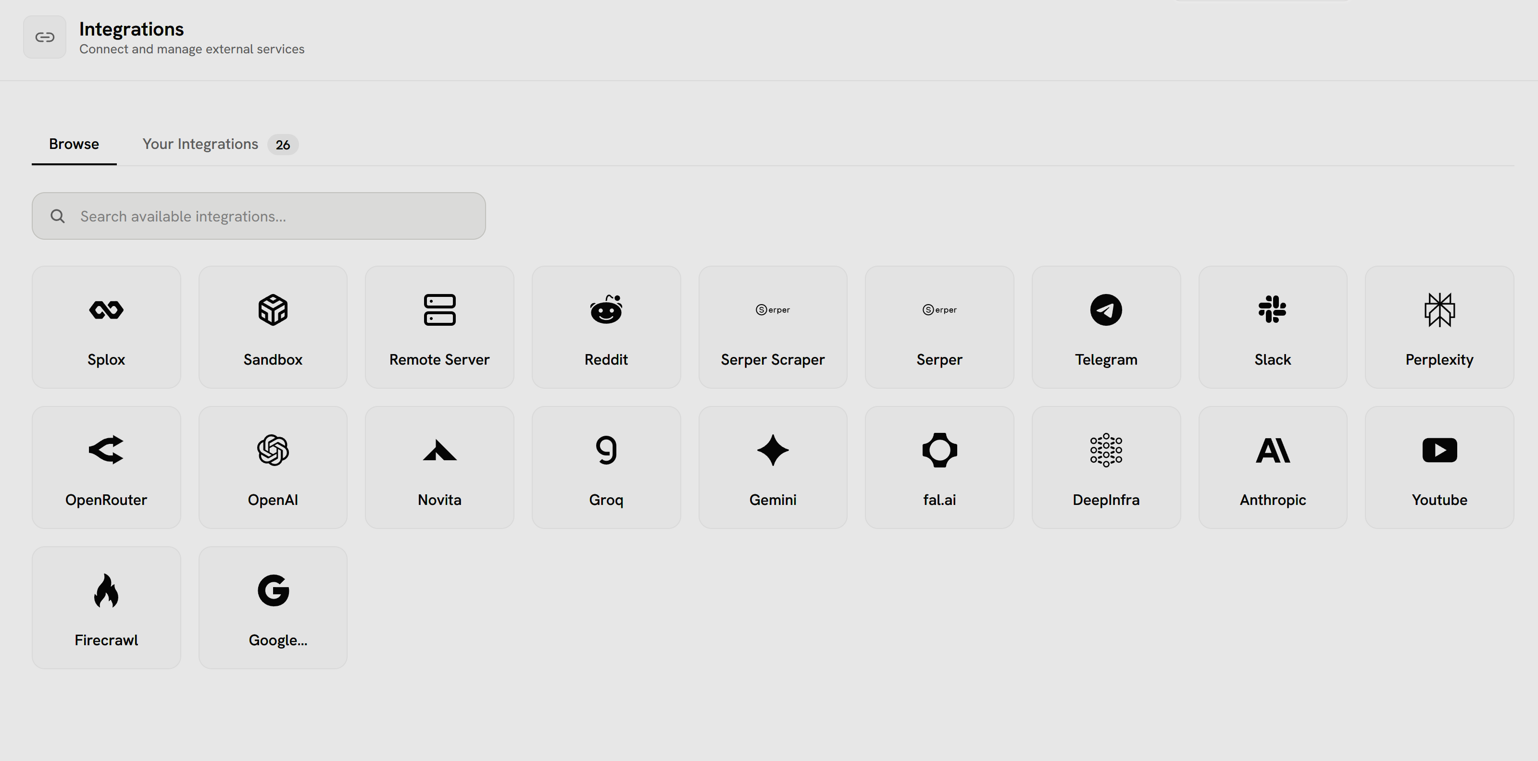Viewport: 1538px width, 761px height.
Task: Select the Sandbox cube icon
Action: [273, 309]
